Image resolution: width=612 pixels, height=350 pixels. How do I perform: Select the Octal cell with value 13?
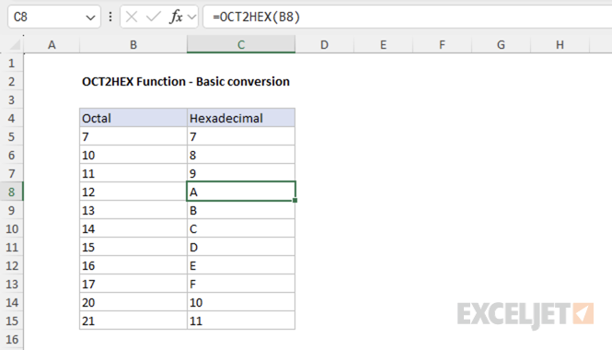(x=133, y=210)
